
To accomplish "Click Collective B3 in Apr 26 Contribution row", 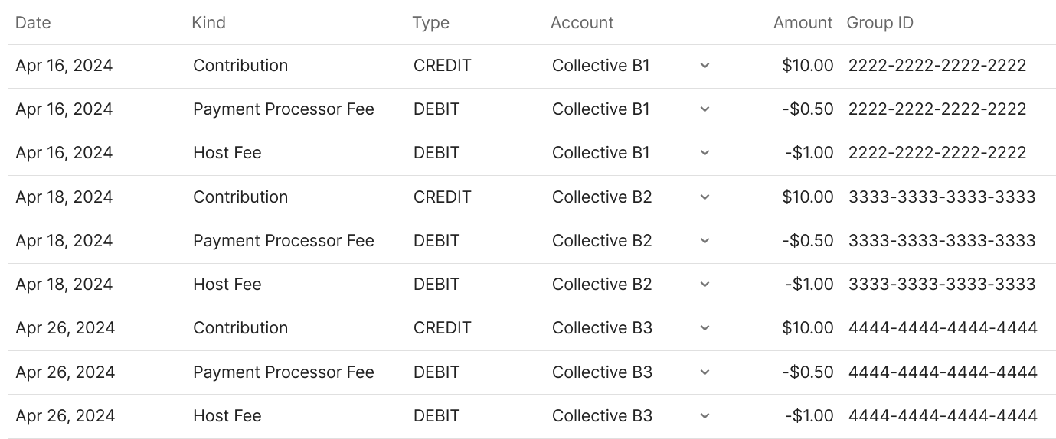I will 602,328.
